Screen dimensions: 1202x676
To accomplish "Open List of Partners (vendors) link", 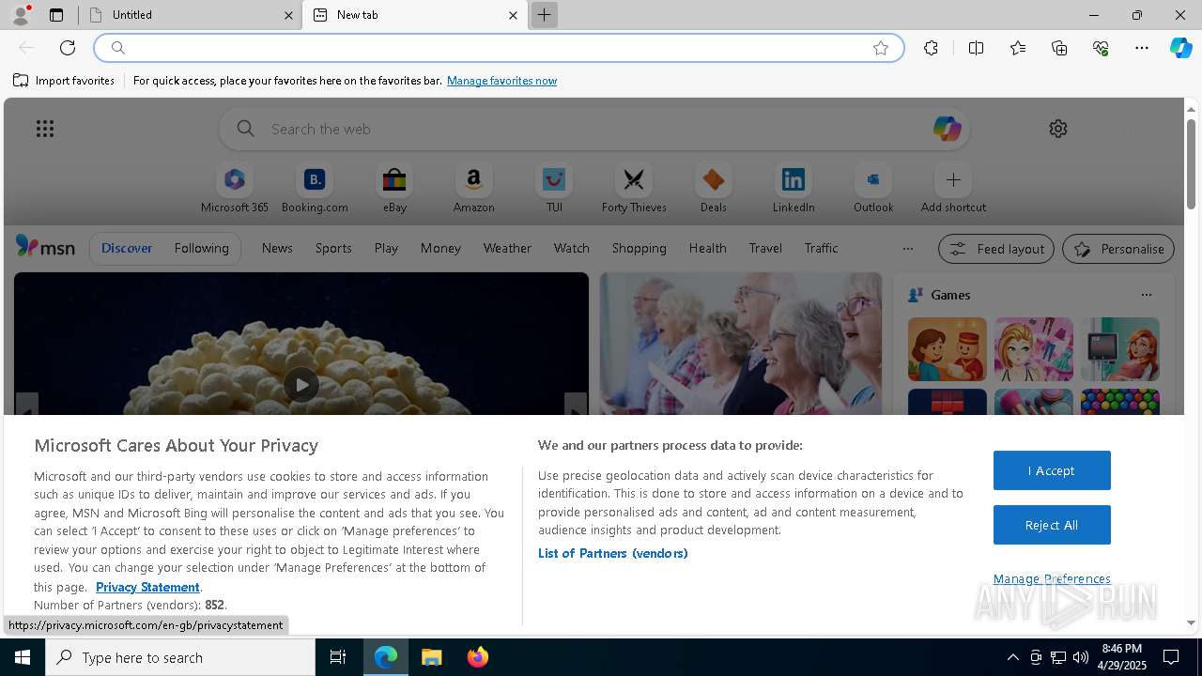I will click(612, 553).
